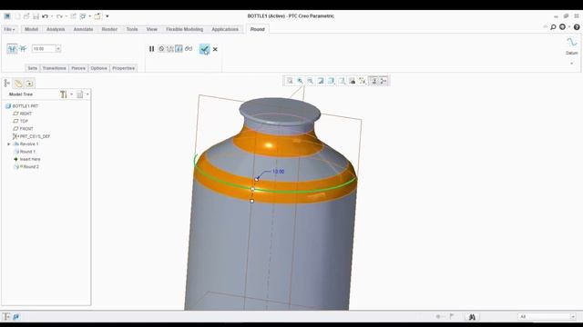Click the Close window icon in quick access
The image size is (583, 327).
pos(97,16)
